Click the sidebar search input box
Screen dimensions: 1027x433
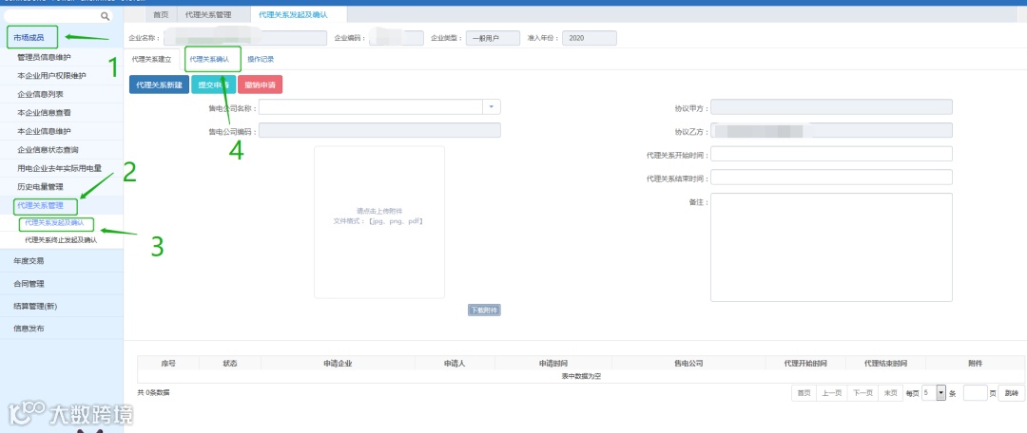[58, 16]
